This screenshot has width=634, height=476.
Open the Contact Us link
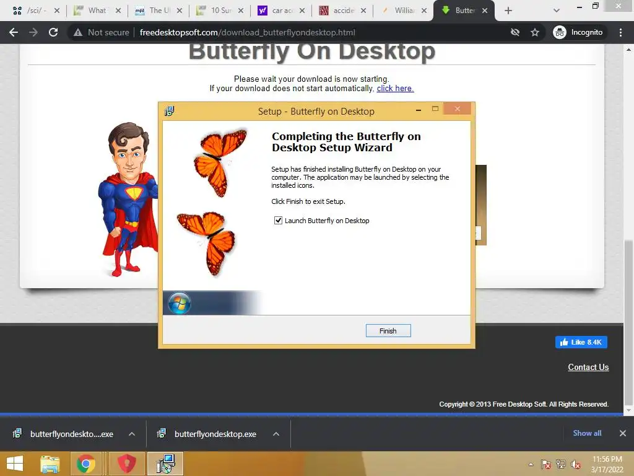tap(588, 367)
